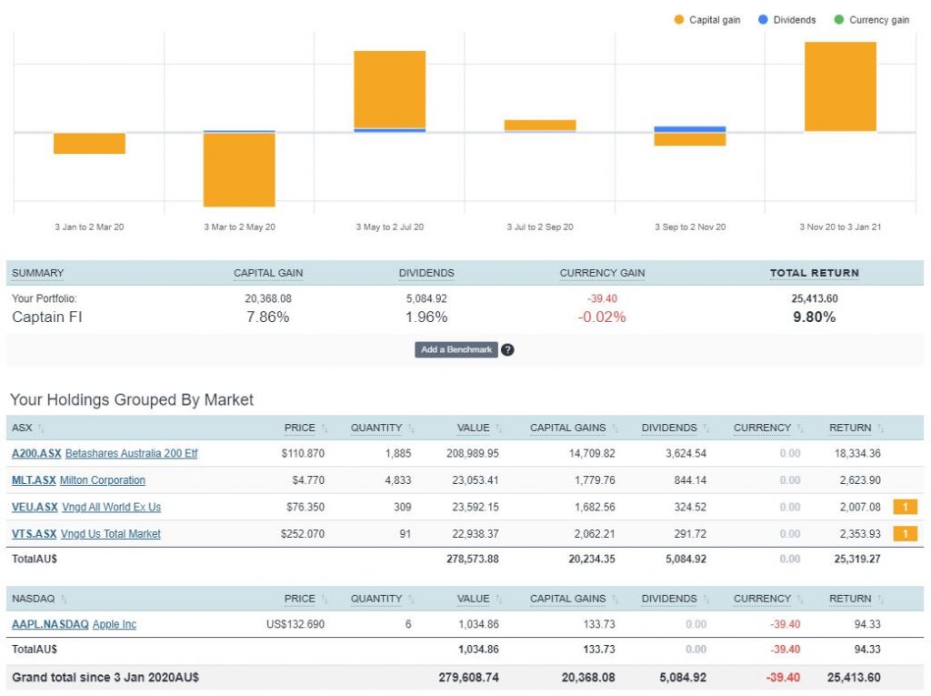
Task: Sort ASX table by the Price sort icon
Action: (325, 428)
